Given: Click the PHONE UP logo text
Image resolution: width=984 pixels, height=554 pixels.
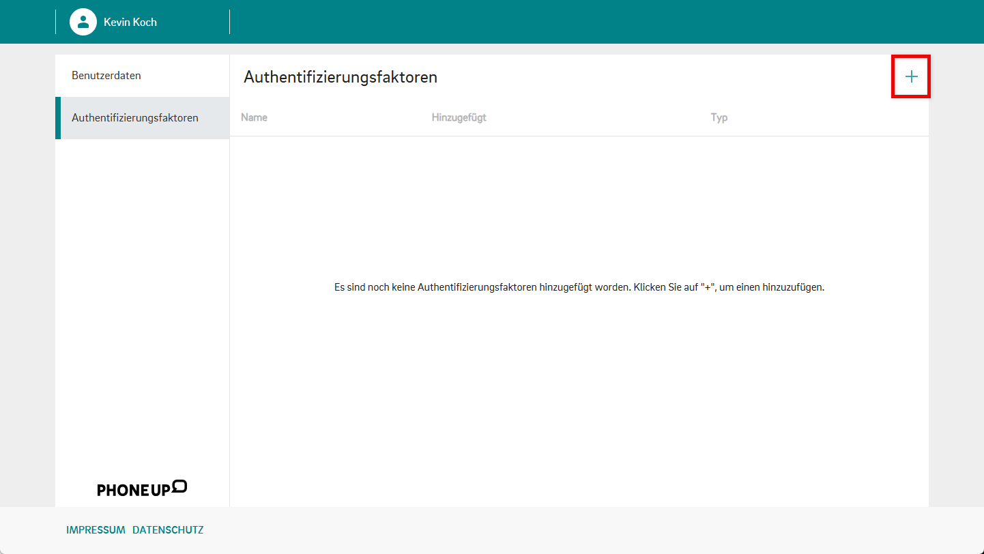Looking at the screenshot, I should point(134,490).
